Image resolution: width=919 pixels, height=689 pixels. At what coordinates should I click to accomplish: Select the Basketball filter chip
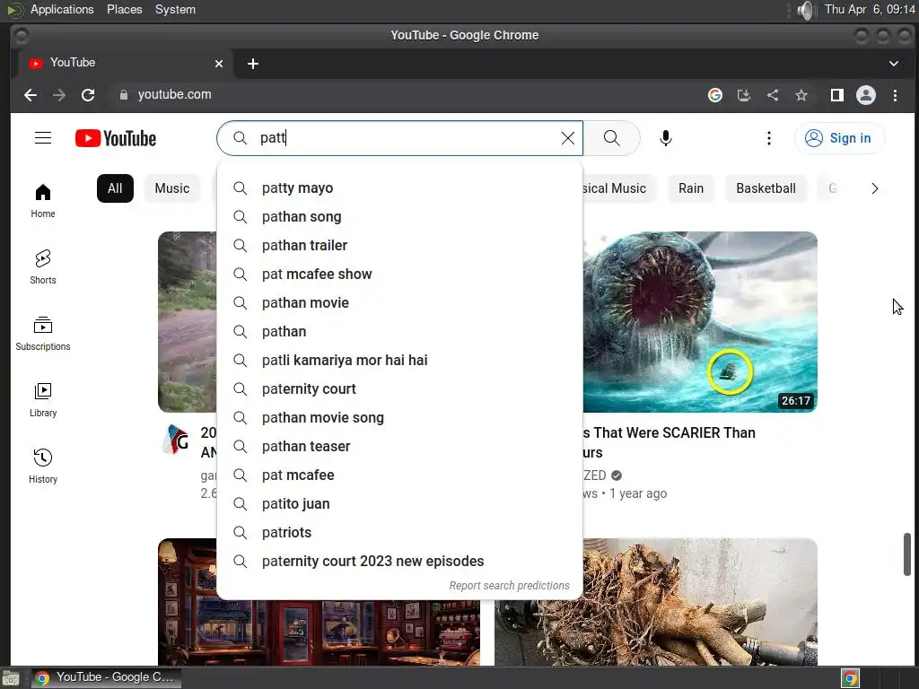click(766, 188)
